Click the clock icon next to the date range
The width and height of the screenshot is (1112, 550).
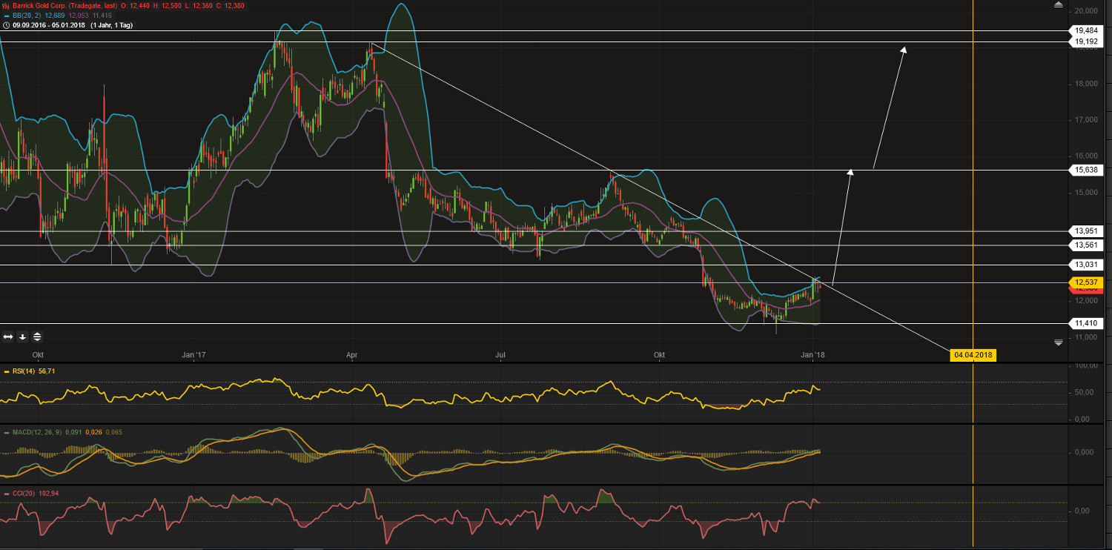point(5,24)
